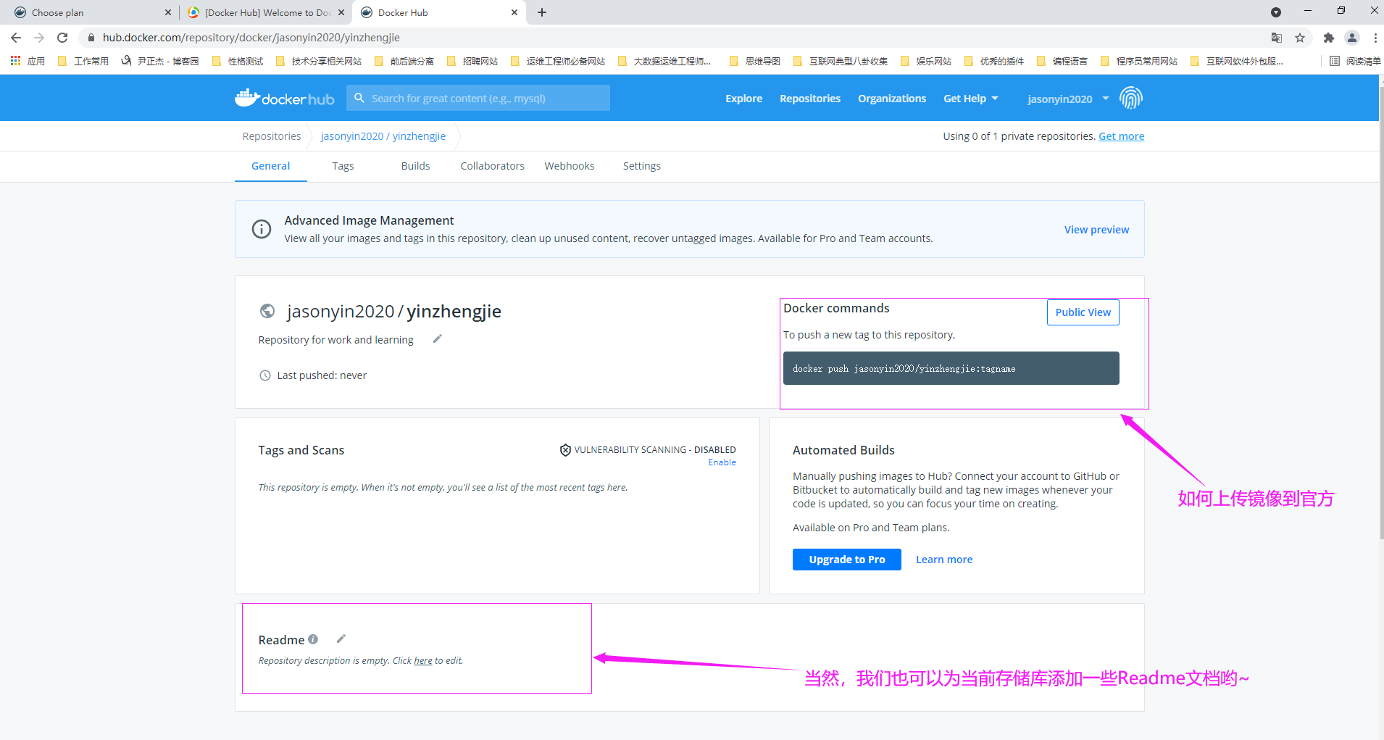This screenshot has height=740, width=1384.
Task: Click the Docker Hub search field
Action: click(x=478, y=99)
